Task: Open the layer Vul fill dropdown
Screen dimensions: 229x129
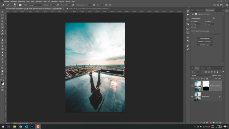Action: (x=223, y=79)
